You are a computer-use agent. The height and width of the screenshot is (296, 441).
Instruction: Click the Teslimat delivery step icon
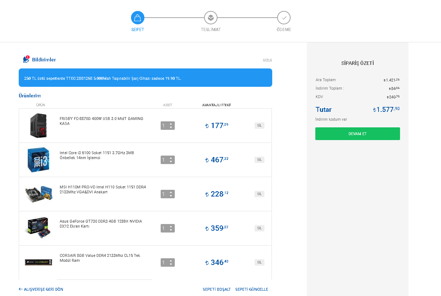pos(211,18)
